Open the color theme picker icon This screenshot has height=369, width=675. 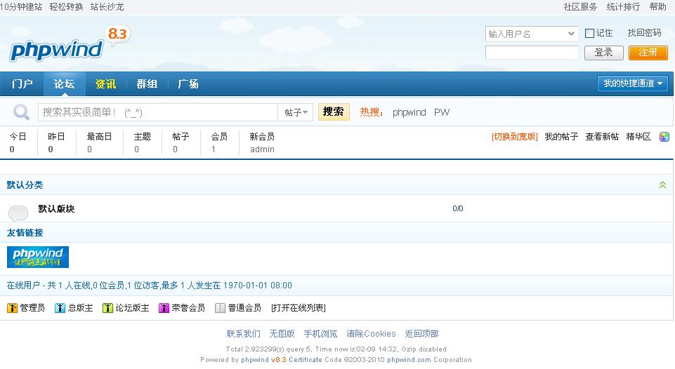point(664,137)
